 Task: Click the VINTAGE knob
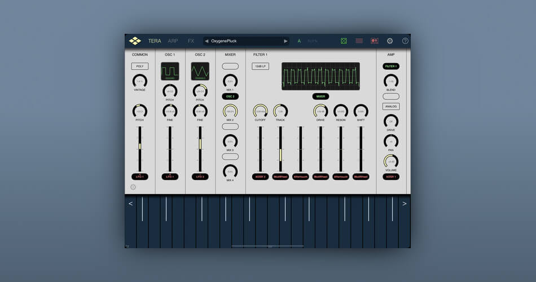(140, 81)
